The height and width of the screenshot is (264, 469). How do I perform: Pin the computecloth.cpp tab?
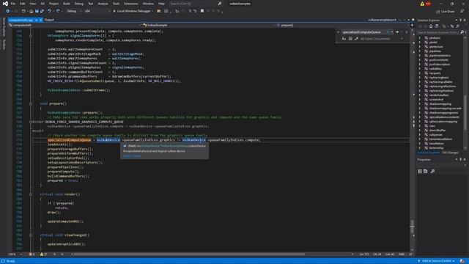[x=36, y=20]
